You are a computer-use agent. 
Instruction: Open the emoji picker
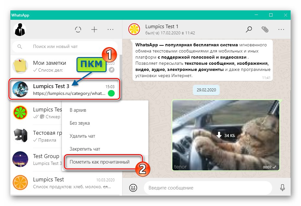(x=133, y=188)
